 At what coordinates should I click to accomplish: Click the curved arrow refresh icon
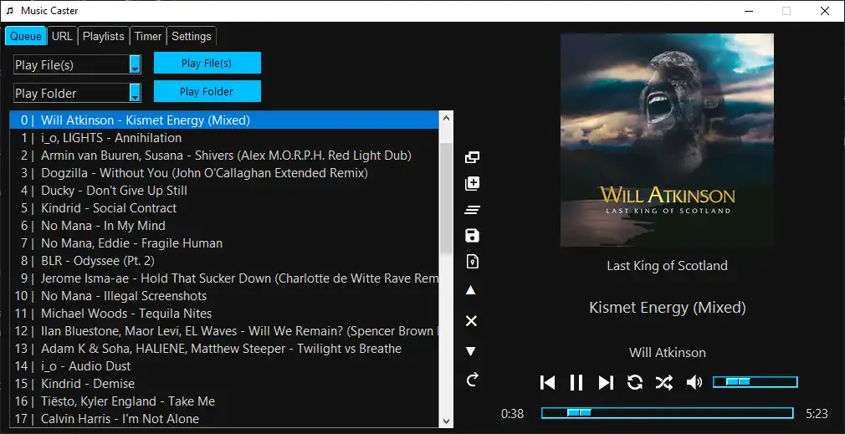click(x=472, y=380)
